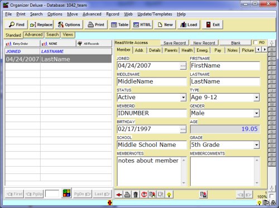
Task: Click the printer icon below the record form
Action: pos(127,195)
